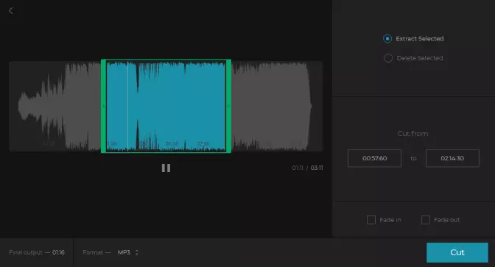
Task: Enable the Fade out checkbox
Action: coord(426,220)
